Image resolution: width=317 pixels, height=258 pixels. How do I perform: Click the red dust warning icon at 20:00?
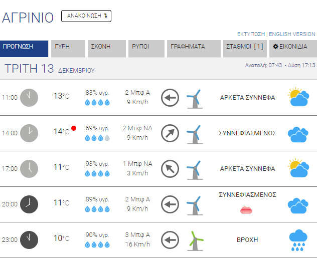[247, 209]
